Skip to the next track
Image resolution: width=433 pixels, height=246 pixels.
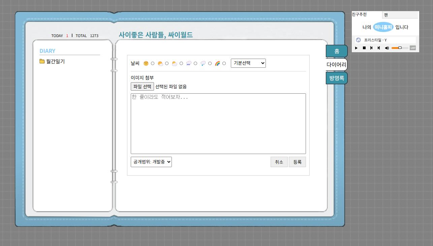(x=379, y=48)
